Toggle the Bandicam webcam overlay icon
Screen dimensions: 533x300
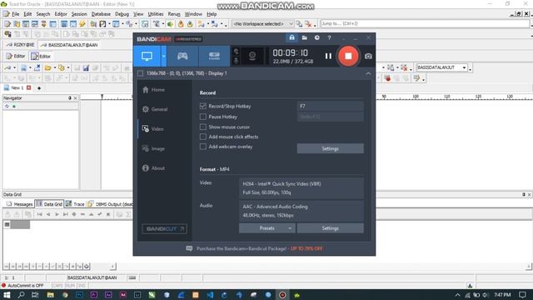pos(252,56)
